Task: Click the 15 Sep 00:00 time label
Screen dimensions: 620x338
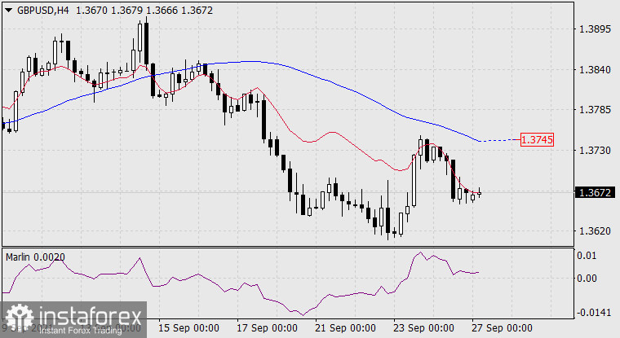Action: click(188, 328)
